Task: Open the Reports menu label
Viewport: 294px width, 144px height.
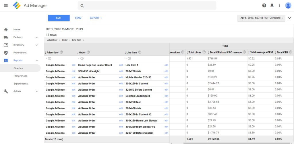Action: coord(18,60)
